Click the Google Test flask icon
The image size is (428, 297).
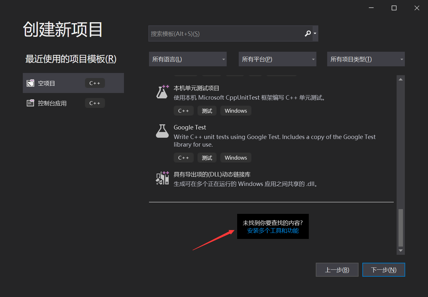[x=162, y=131]
